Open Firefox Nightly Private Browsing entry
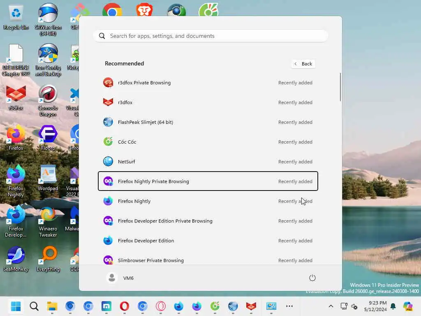 [x=208, y=181]
